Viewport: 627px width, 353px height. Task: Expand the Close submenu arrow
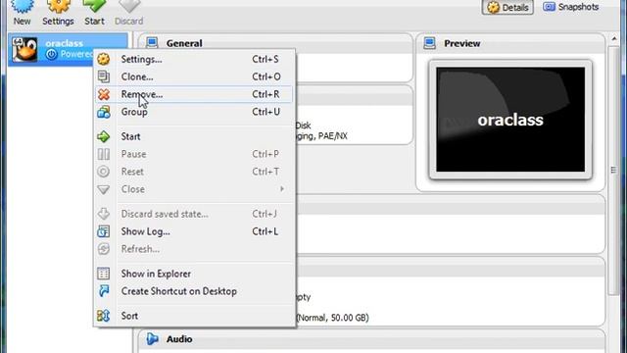[282, 189]
